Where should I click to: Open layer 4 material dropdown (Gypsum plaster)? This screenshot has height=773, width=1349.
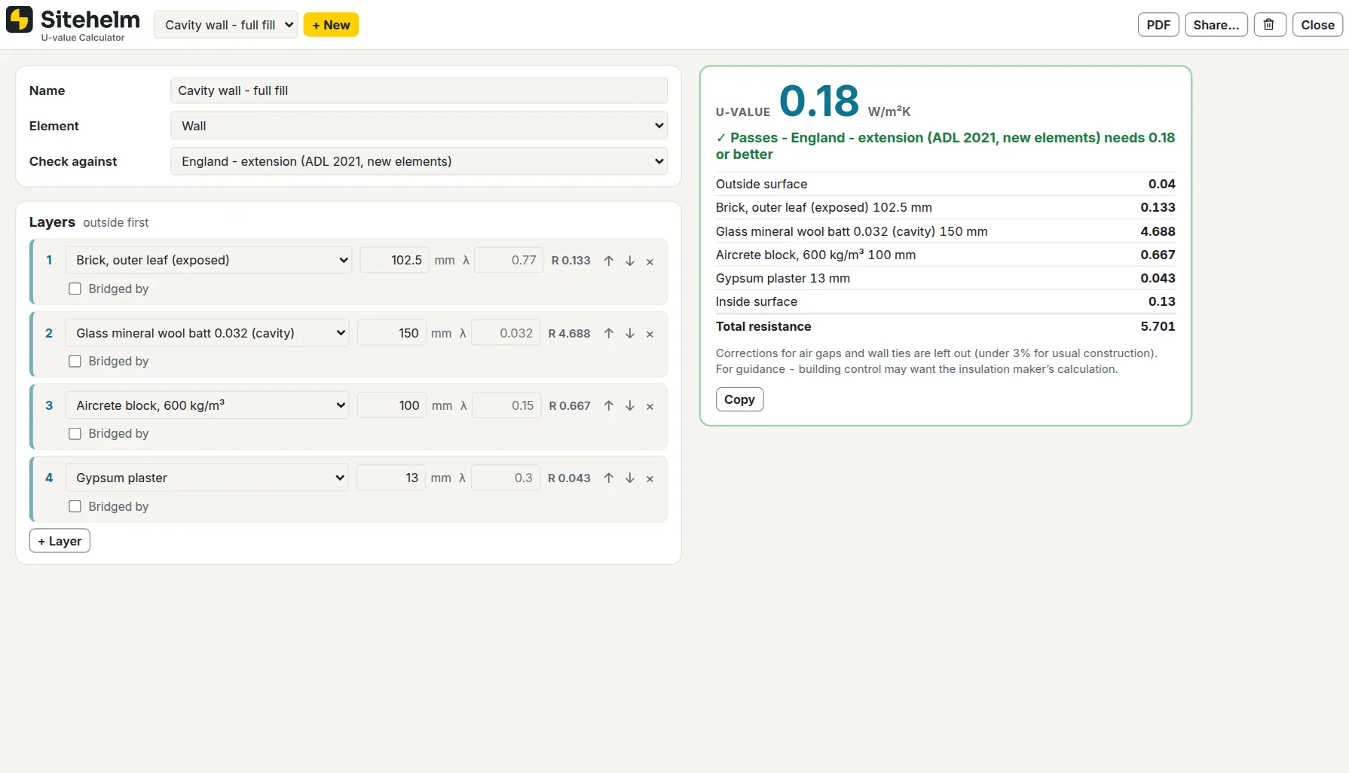(207, 478)
